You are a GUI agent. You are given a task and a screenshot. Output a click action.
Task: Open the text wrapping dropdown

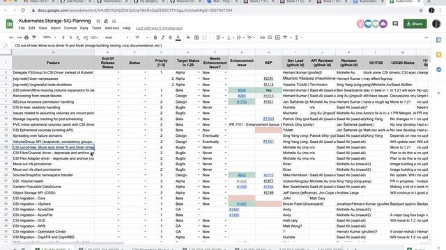pyautogui.click(x=240, y=37)
